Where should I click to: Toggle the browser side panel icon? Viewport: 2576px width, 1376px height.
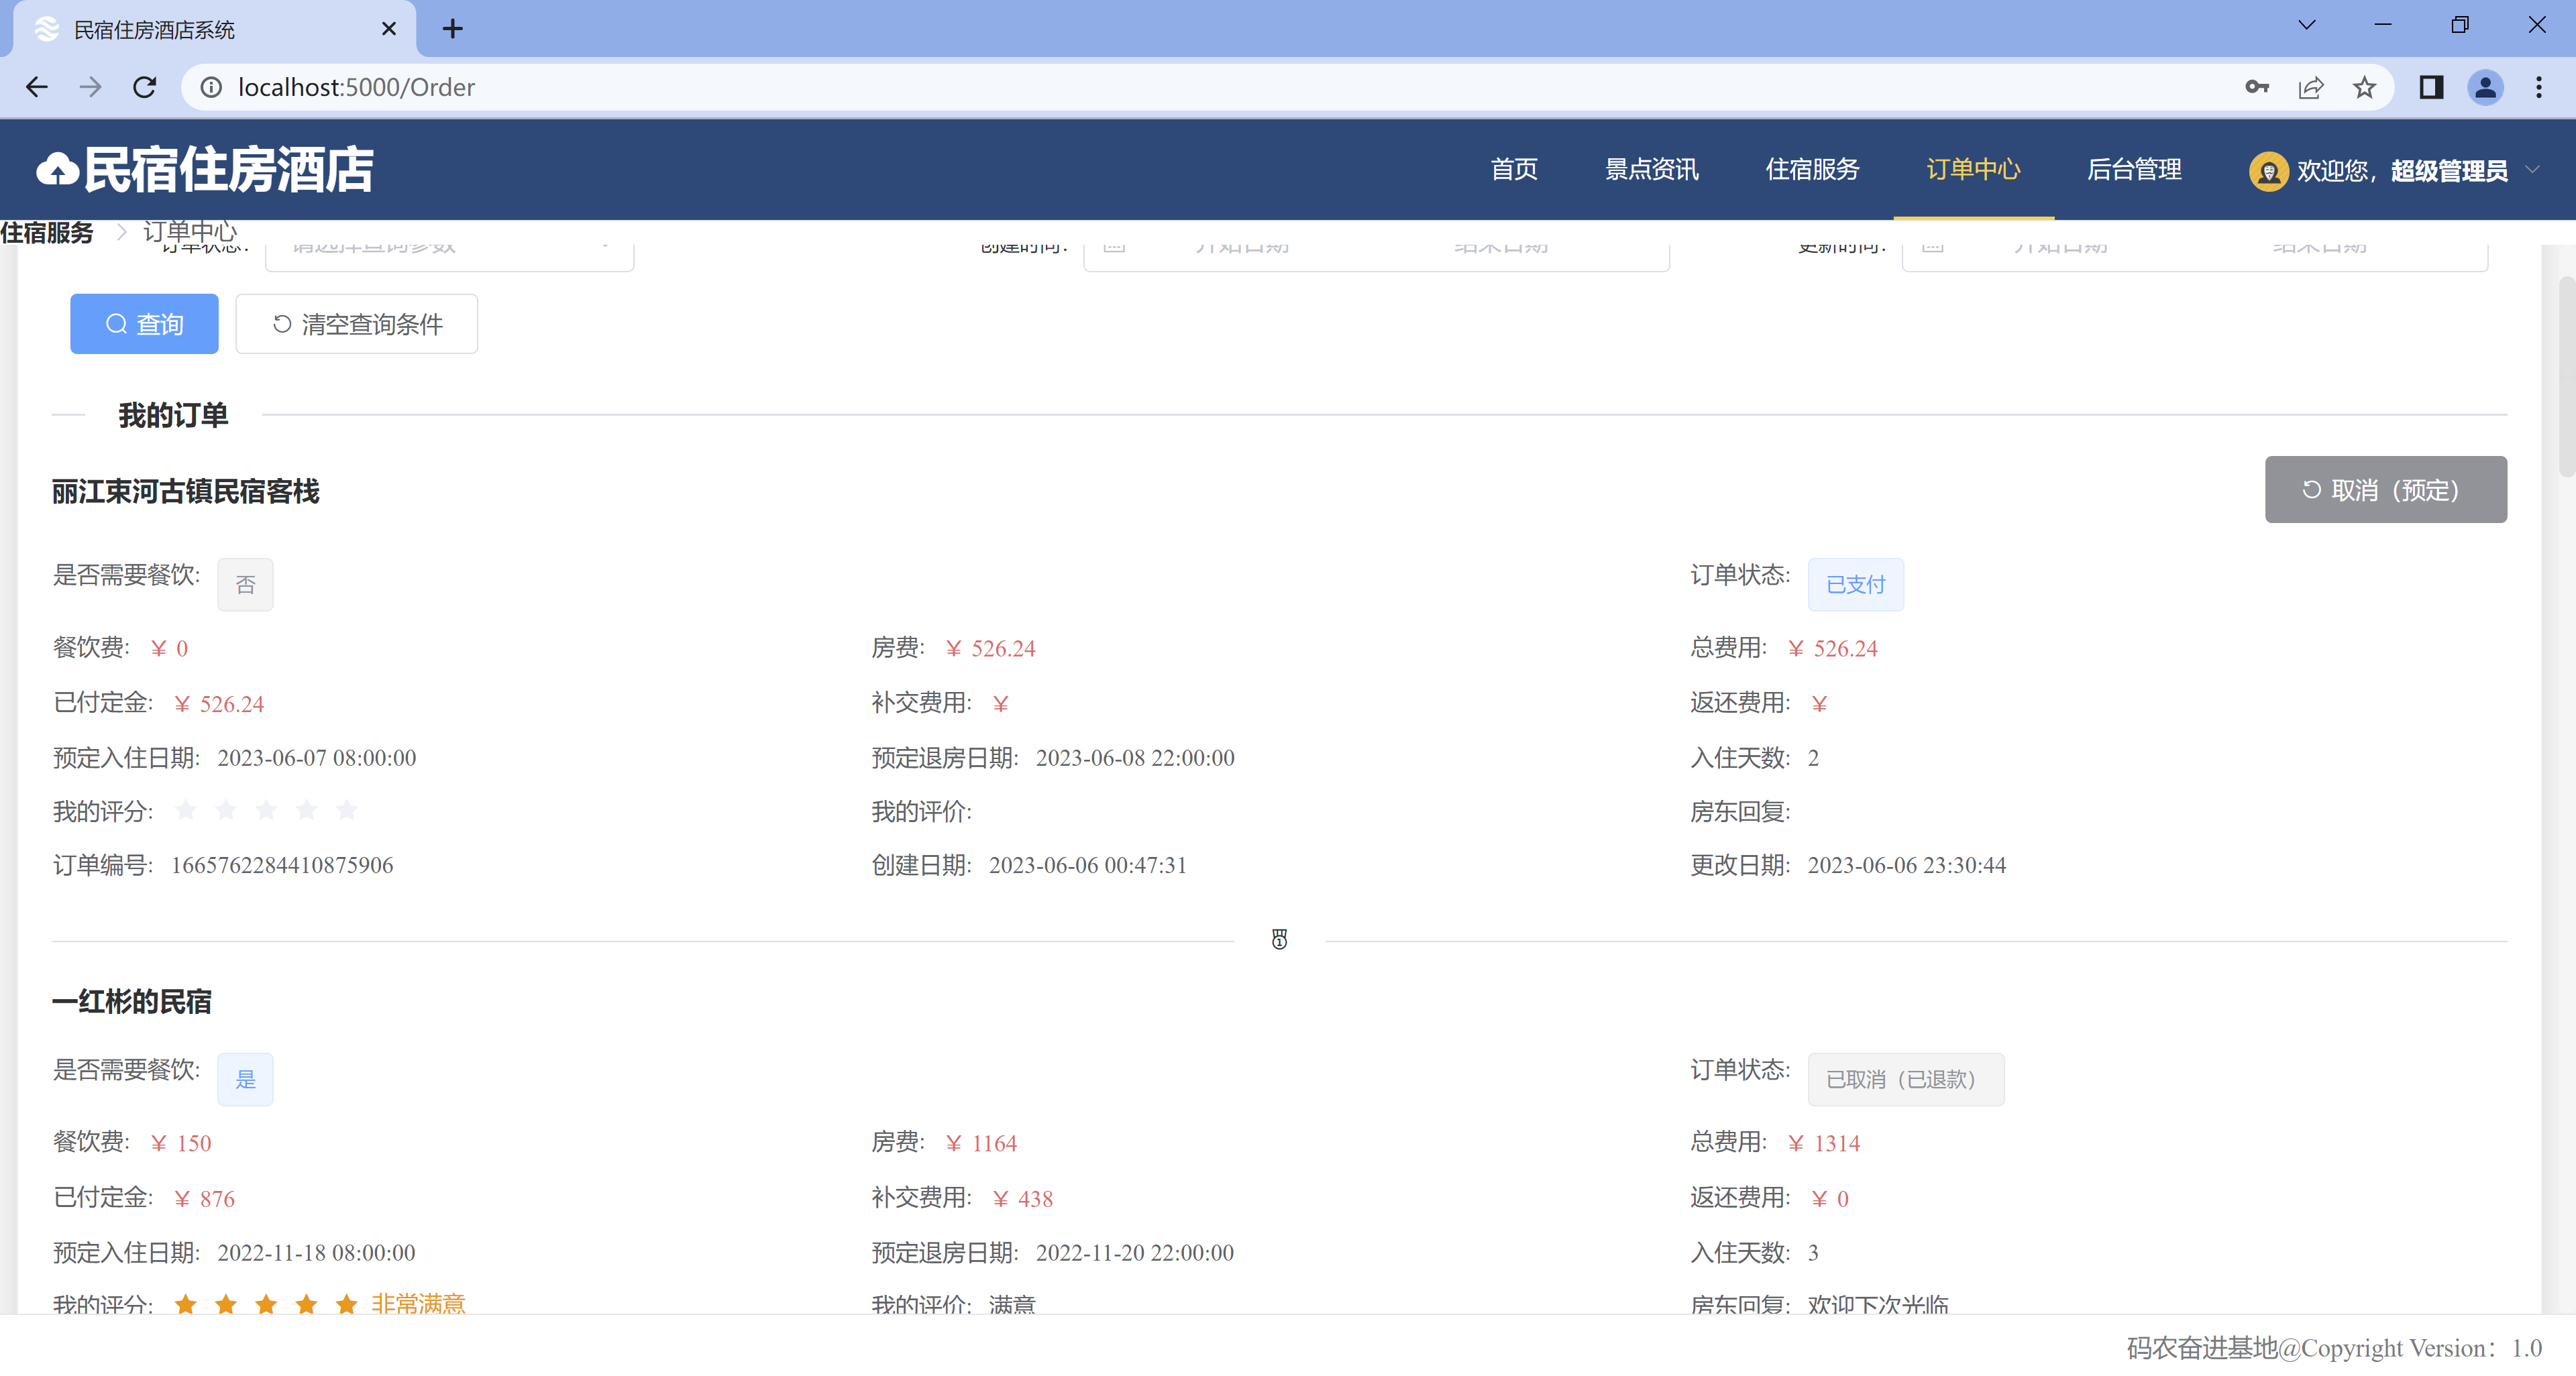(2431, 87)
